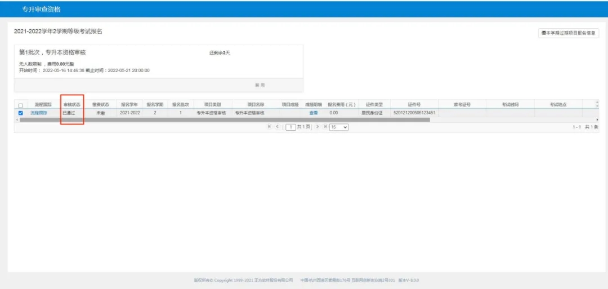Sort by 报名费用（元）column header
The height and width of the screenshot is (289, 608).
(342, 105)
